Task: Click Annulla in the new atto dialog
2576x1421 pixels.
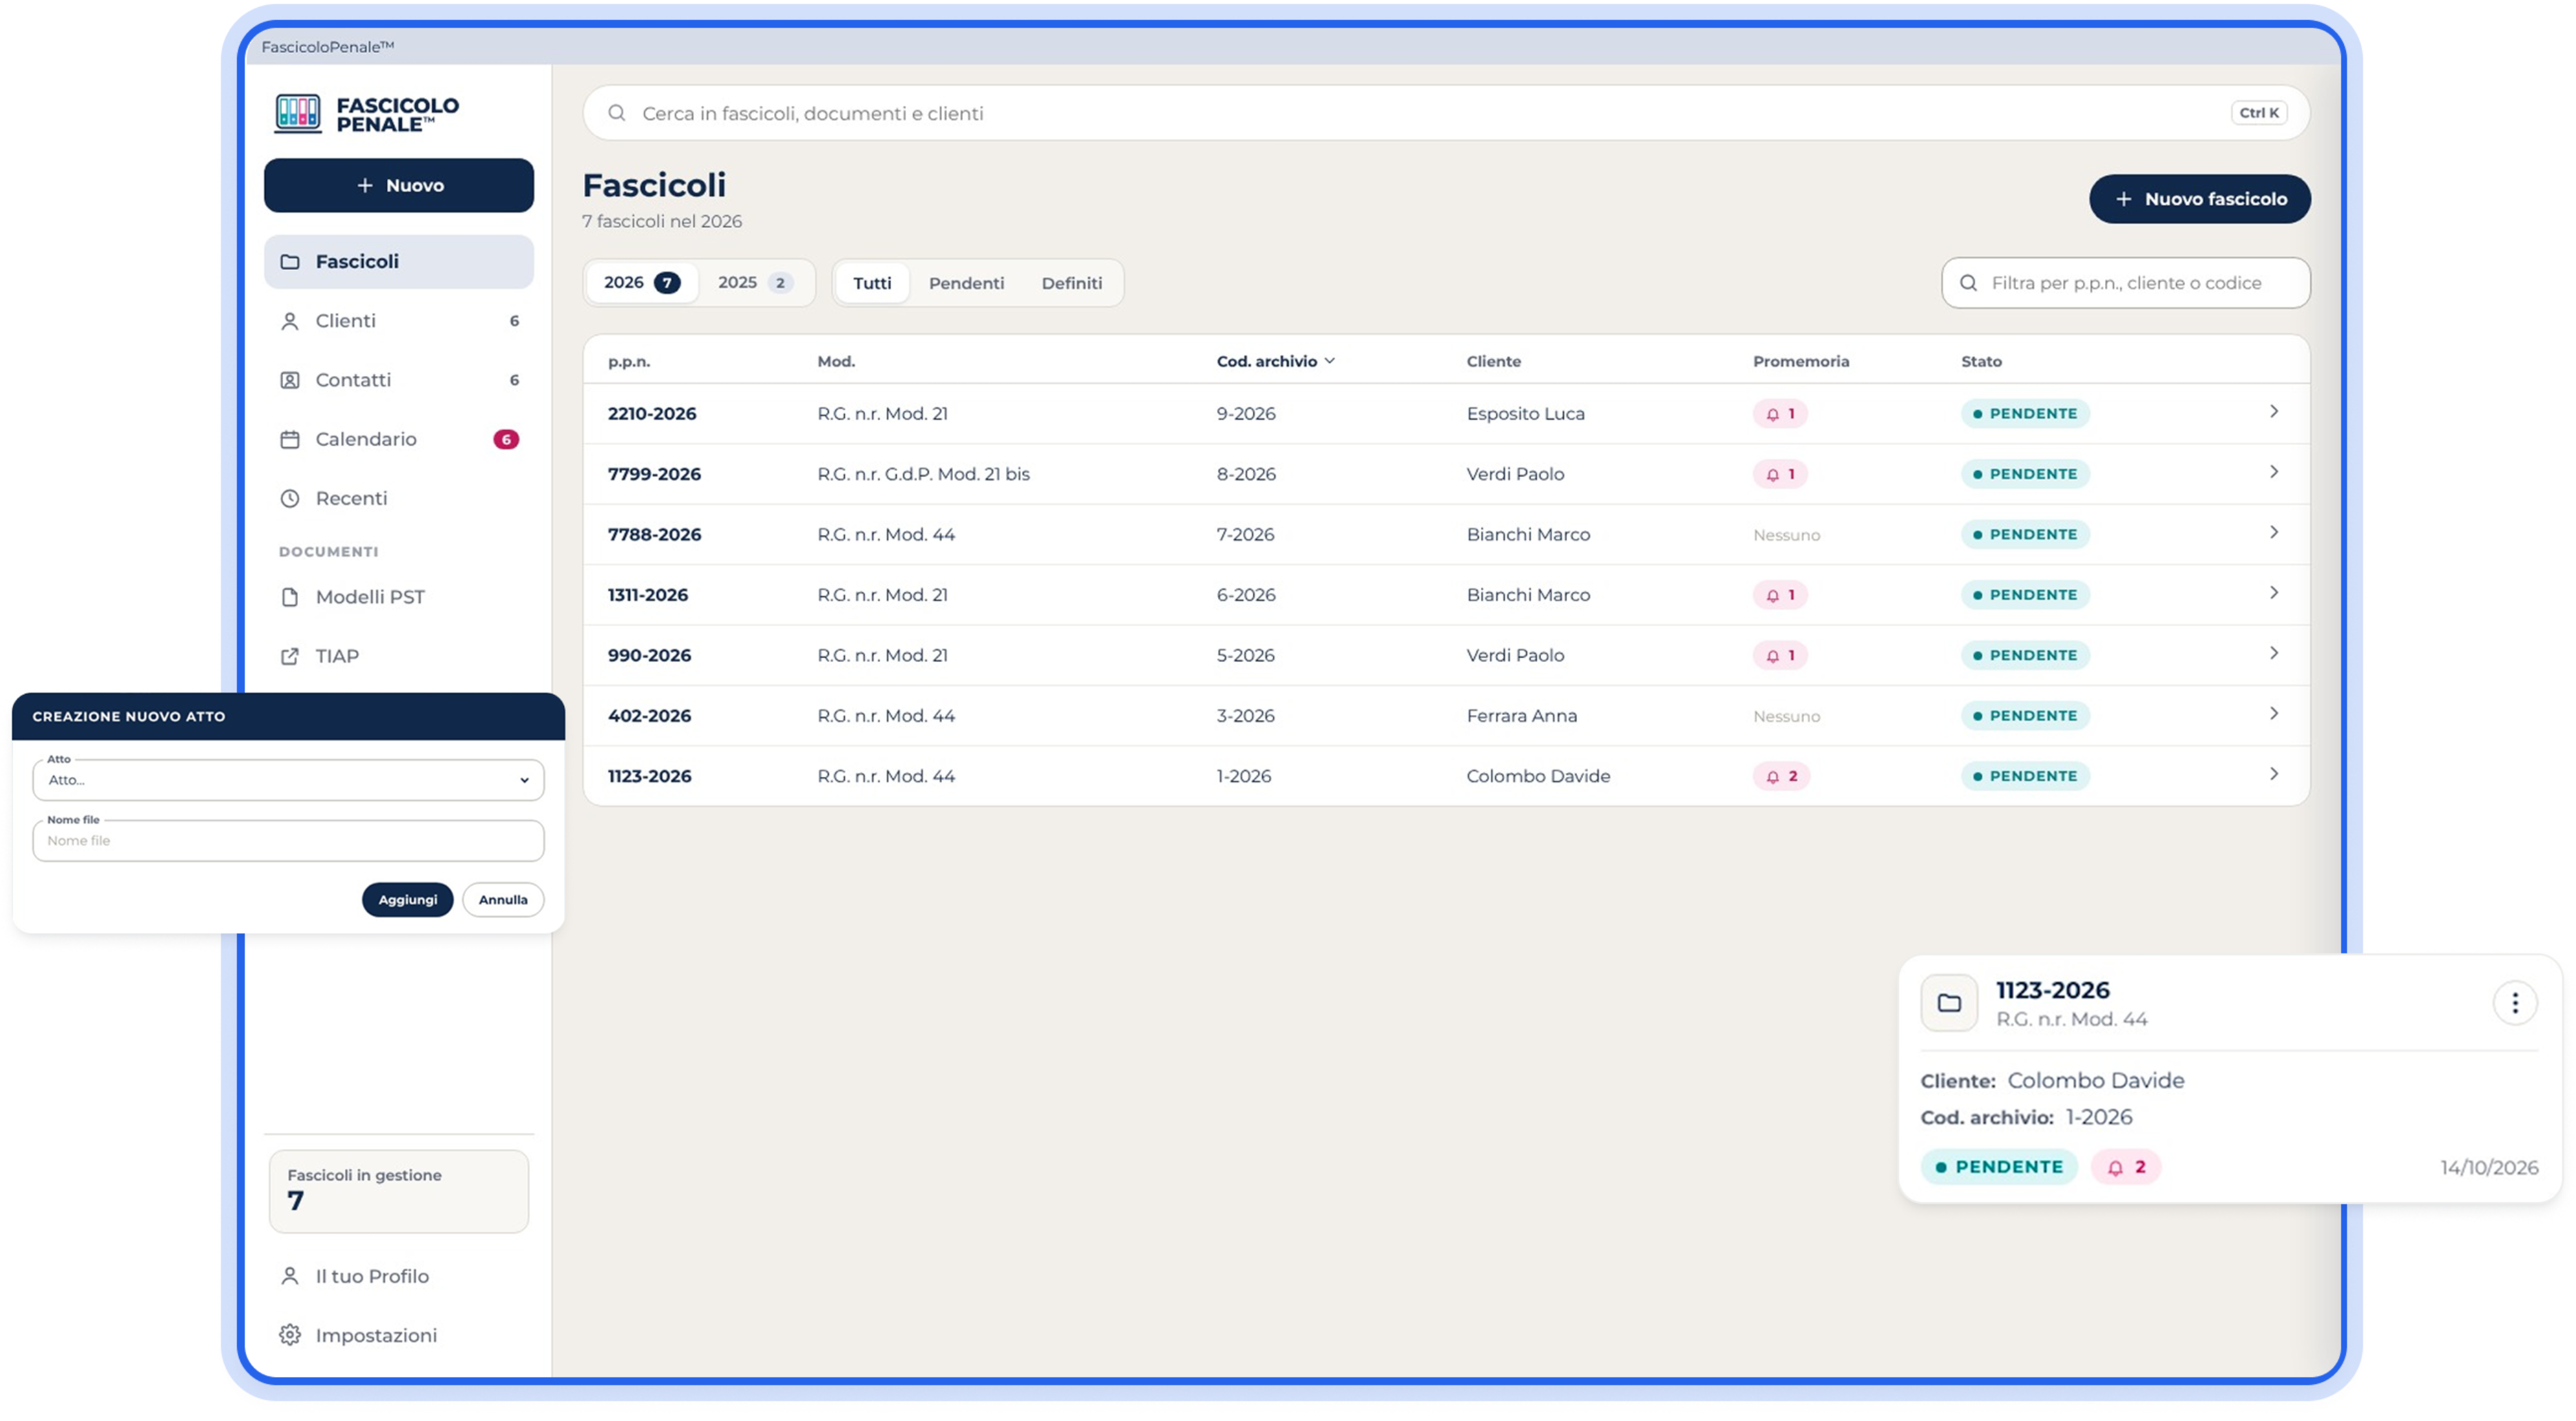Action: pyautogui.click(x=502, y=900)
